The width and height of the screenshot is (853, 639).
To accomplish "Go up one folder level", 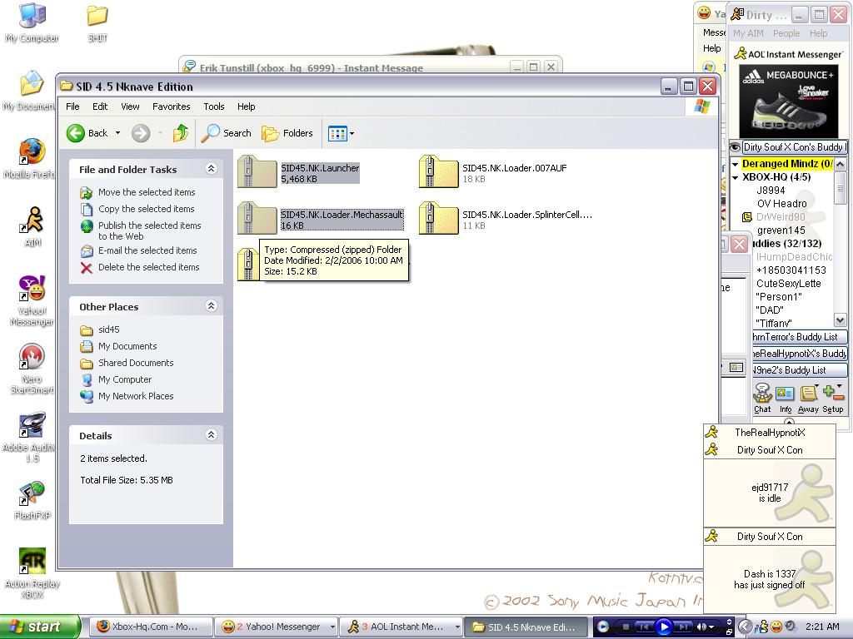I will (x=181, y=133).
